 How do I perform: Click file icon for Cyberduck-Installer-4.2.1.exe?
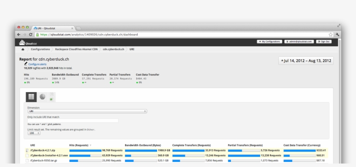point(27,155)
